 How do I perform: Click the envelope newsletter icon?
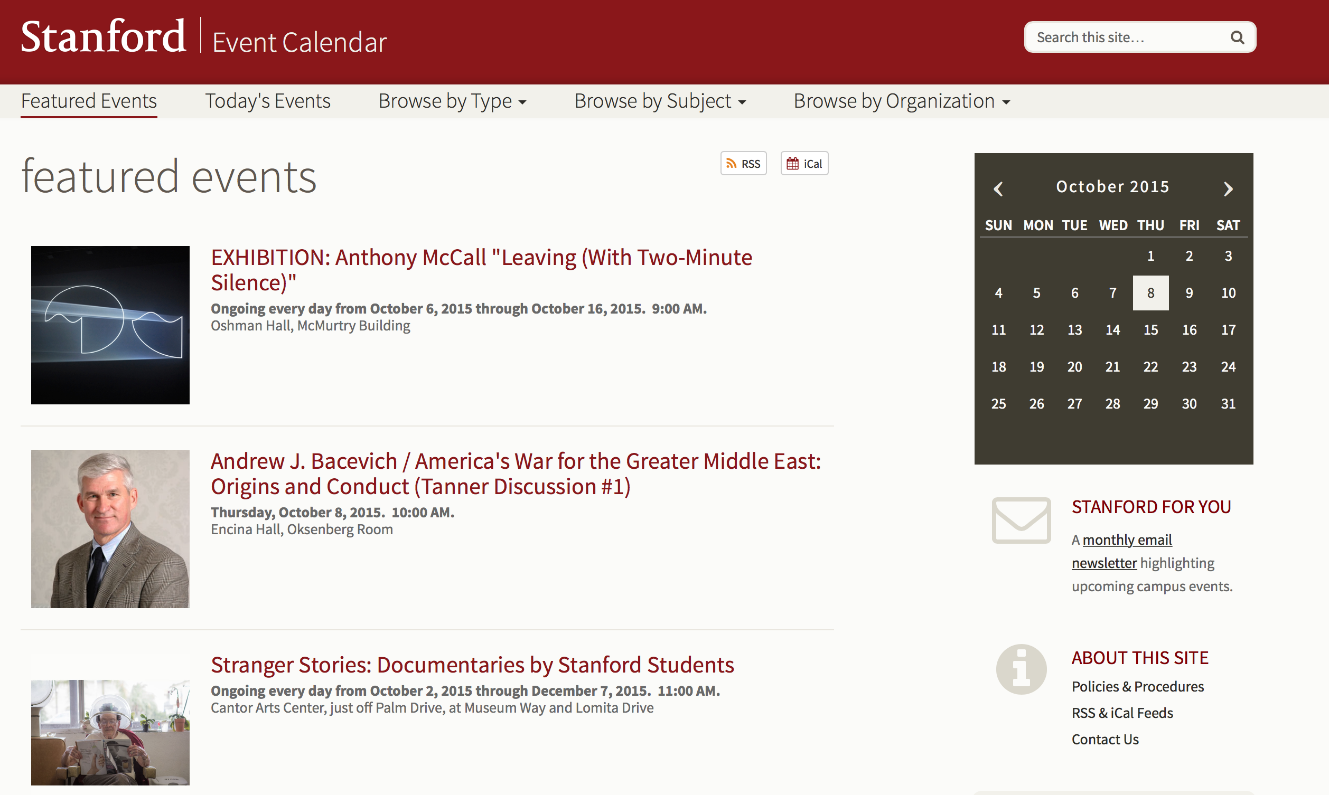click(1021, 520)
